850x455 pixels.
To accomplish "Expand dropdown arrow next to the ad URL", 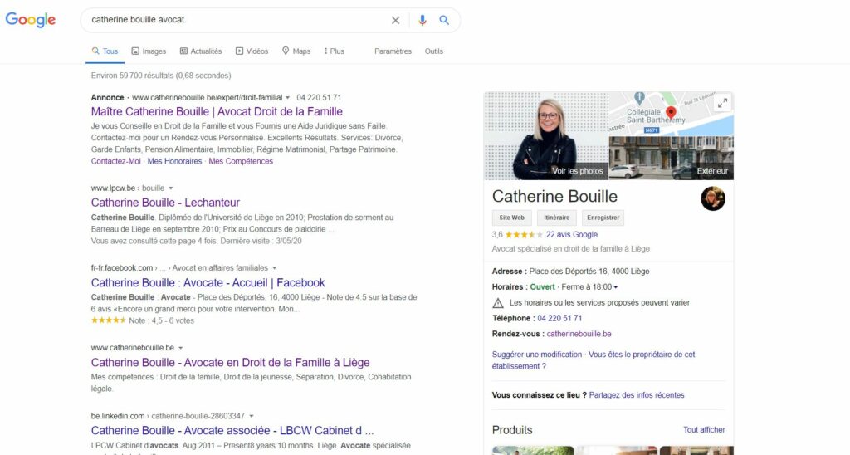I will coord(288,98).
